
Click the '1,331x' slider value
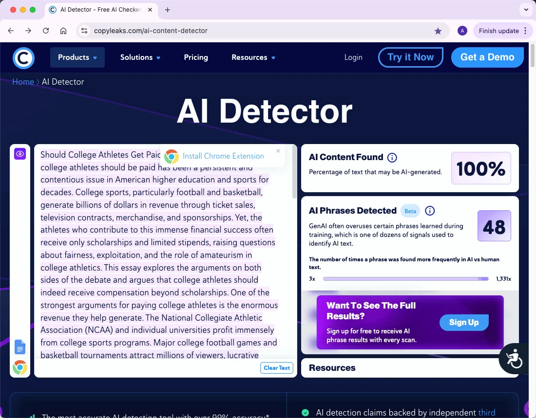tap(503, 279)
